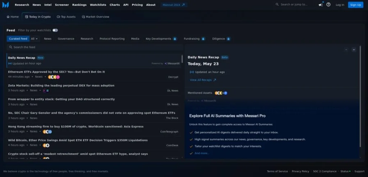The width and height of the screenshot is (368, 177).
Task: Open the Watchlists menu
Action: [x=98, y=5]
